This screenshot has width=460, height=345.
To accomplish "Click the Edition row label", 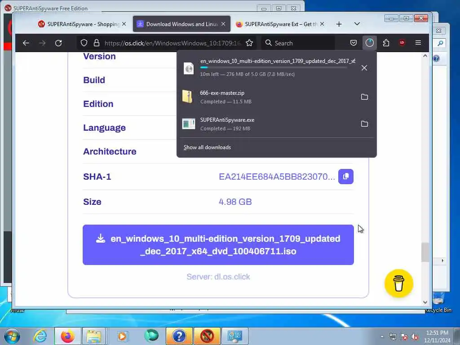I will pos(98,104).
